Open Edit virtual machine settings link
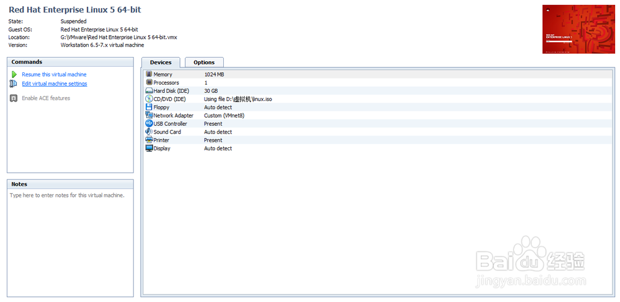Screen dimensions: 620x302 coord(55,84)
